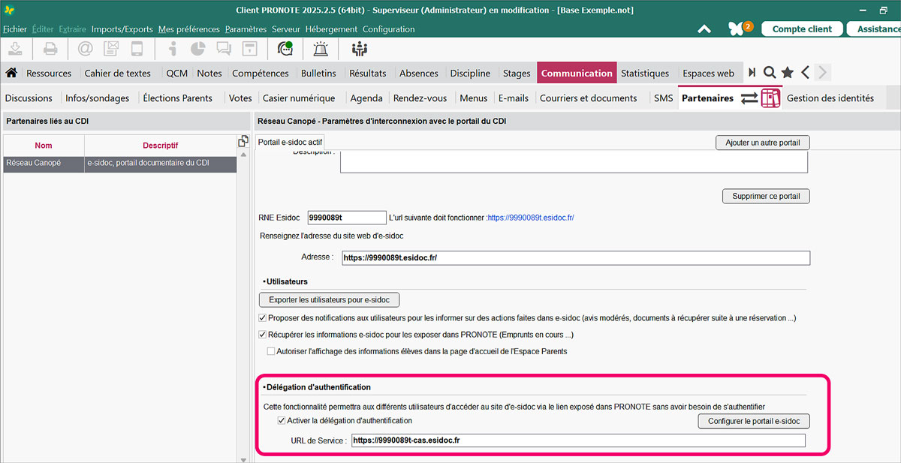Toggle 'Activer la délégation d'authentification' checkbox
This screenshot has height=463, width=901.
[x=282, y=421]
